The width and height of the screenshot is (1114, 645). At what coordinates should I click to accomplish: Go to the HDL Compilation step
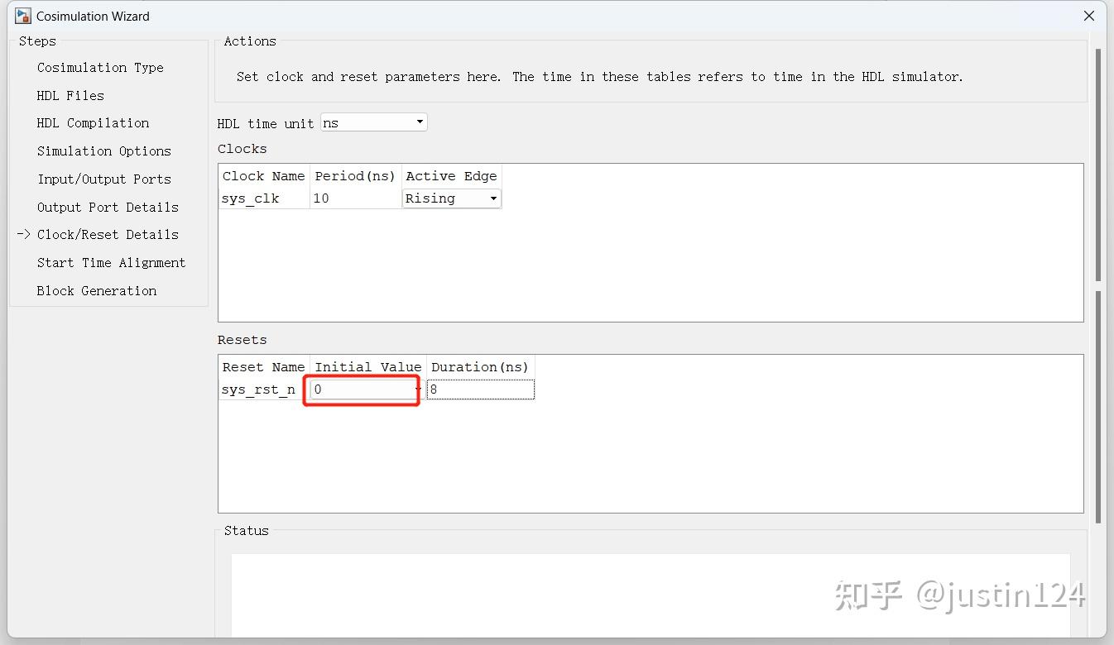tap(93, 123)
